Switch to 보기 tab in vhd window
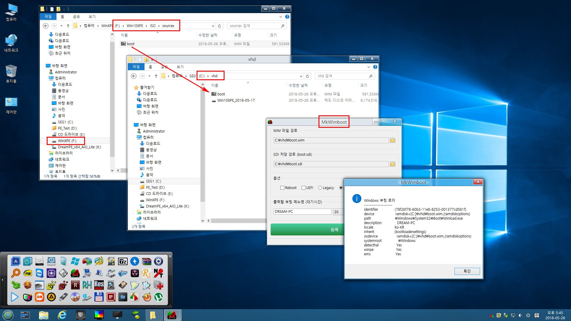 click(180, 67)
